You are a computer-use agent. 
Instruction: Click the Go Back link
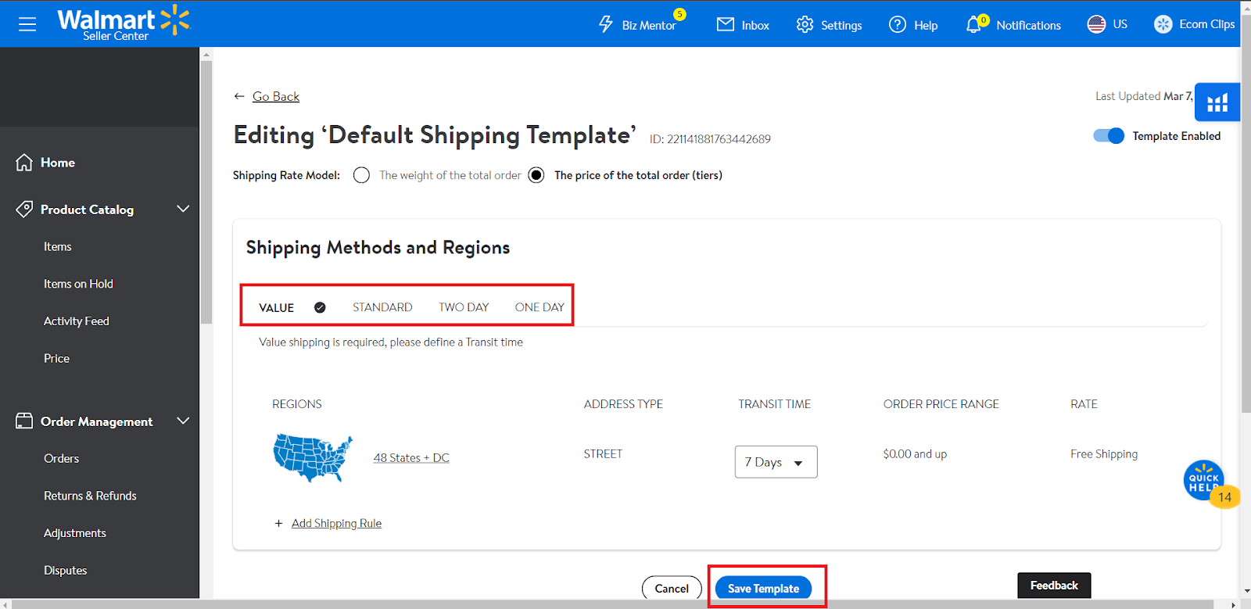tap(276, 96)
